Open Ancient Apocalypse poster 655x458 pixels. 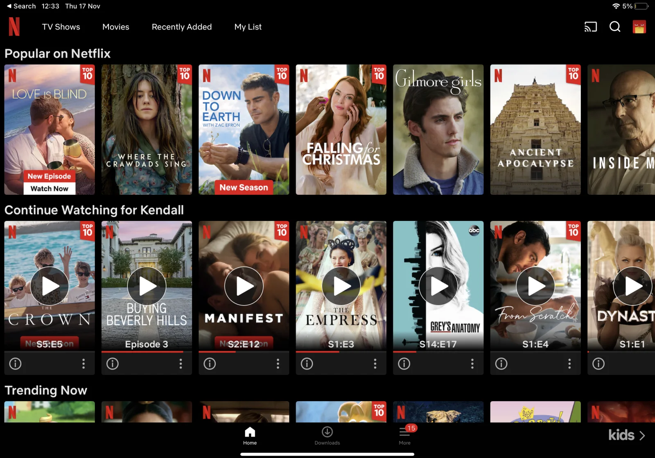pos(535,129)
